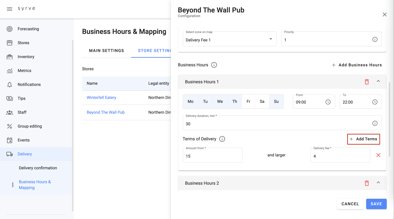Viewport: 394px width, 219px height.
Task: Open the clock picker in From field
Action: pyautogui.click(x=328, y=102)
